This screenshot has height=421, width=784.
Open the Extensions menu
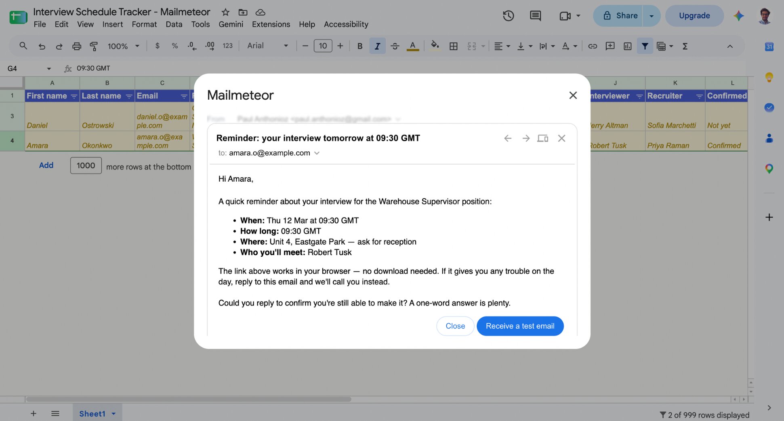click(x=271, y=24)
